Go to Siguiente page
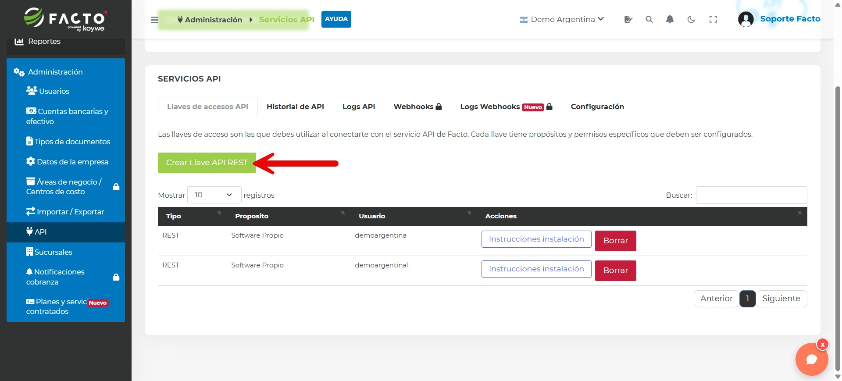This screenshot has height=381, width=842. tap(781, 299)
